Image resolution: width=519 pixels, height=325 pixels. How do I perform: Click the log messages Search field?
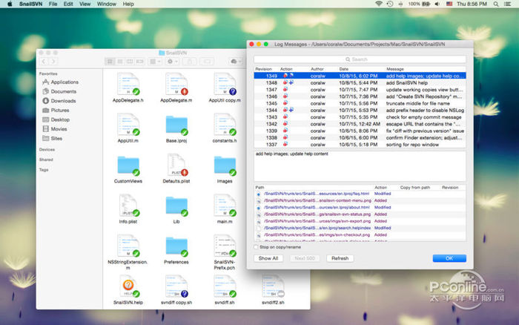click(x=359, y=59)
